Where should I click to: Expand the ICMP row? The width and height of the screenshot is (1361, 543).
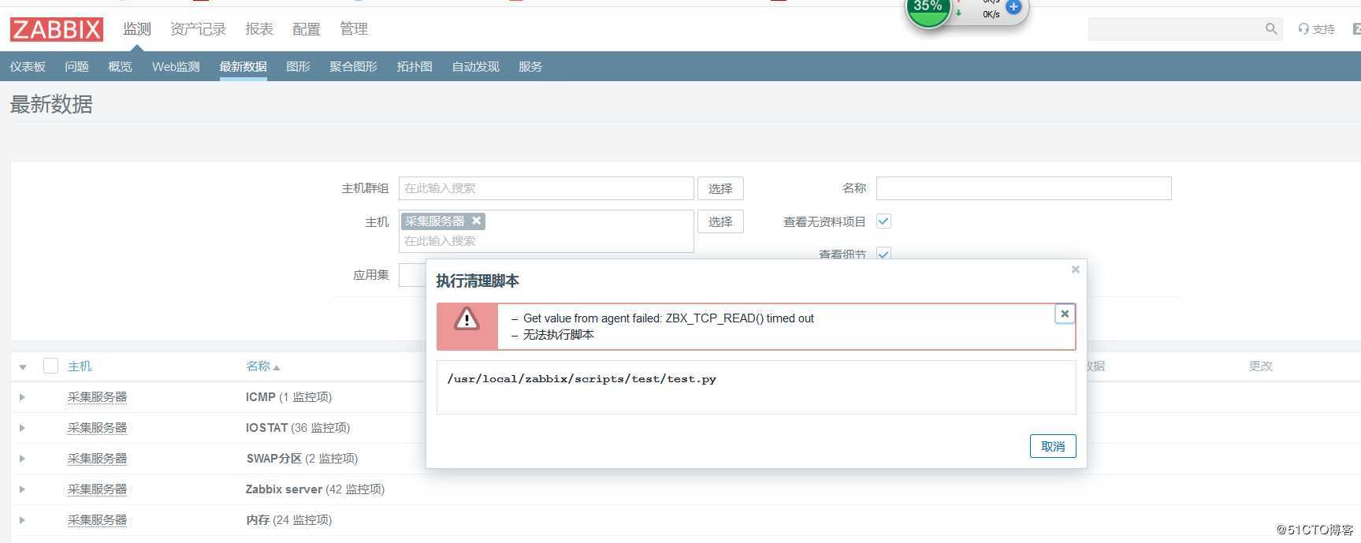point(22,397)
